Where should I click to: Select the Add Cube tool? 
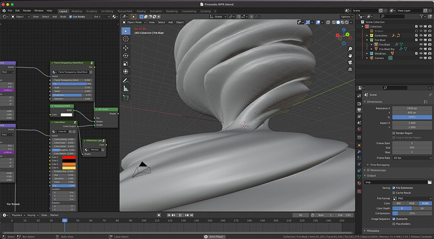tap(126, 98)
